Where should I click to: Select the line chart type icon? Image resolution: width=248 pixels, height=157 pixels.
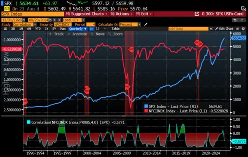pos(92,29)
